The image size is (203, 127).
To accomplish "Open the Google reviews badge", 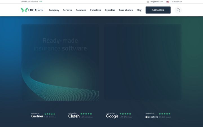I will (119, 115).
